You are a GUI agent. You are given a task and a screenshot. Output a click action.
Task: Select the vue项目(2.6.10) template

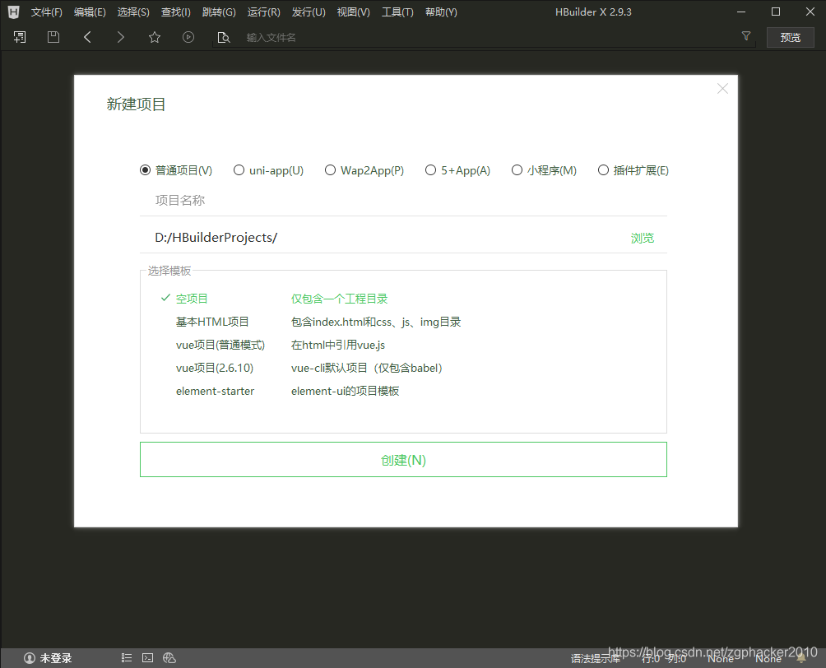click(x=215, y=368)
